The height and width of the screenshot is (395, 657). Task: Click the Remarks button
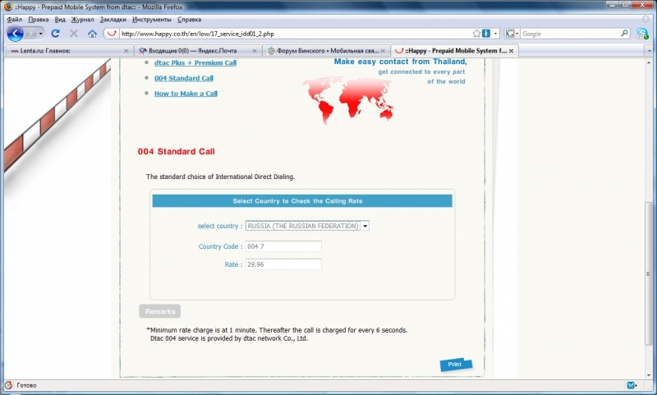160,311
